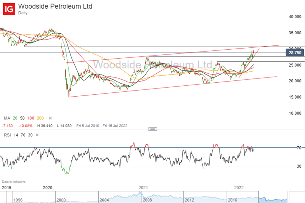Click 2008 in the overview navigator
Screen dimensions: 305x203
pos(147,200)
